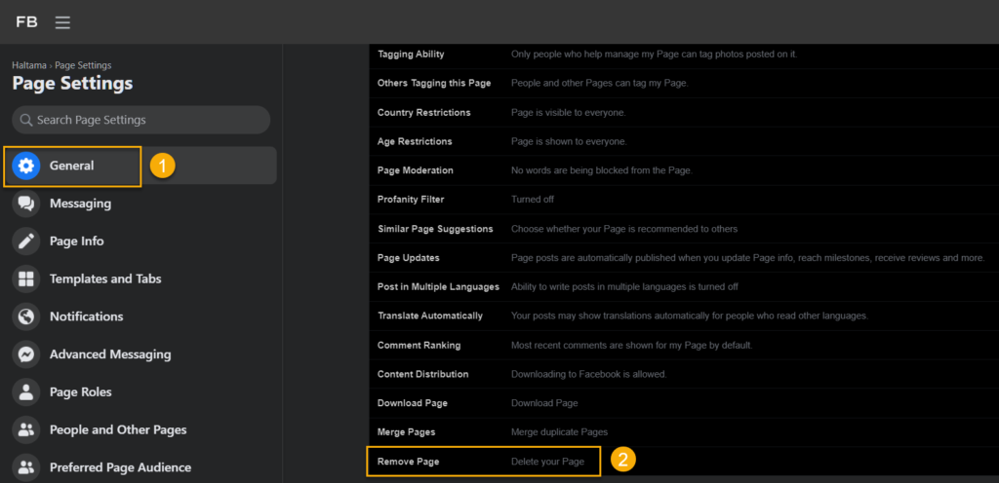Click 'Page is shown to everyone.' text
999x483 pixels.
click(569, 141)
